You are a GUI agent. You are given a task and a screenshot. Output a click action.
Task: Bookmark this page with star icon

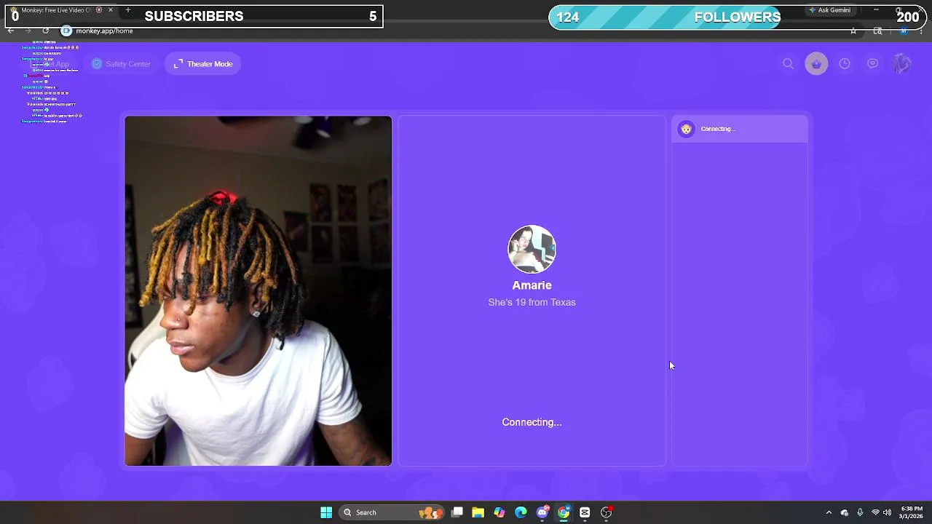pyautogui.click(x=853, y=31)
